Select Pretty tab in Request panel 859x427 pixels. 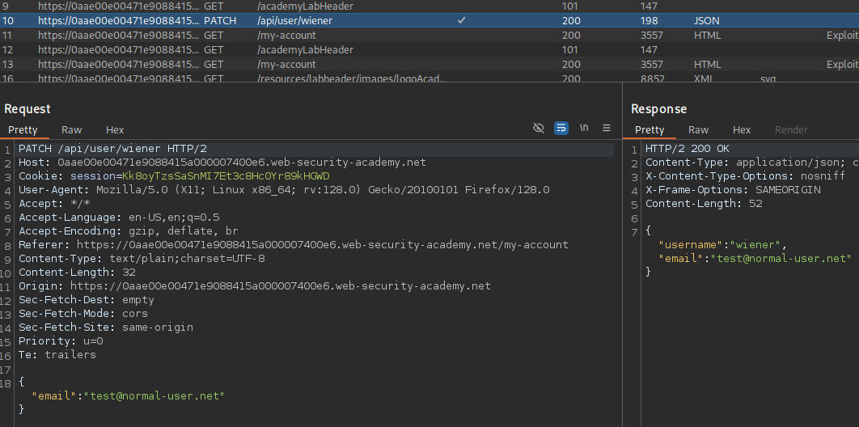pyautogui.click(x=23, y=129)
